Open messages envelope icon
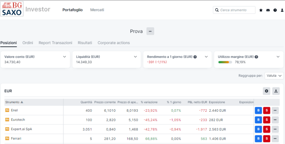Screen dimensions: 285x144 click(268, 10)
